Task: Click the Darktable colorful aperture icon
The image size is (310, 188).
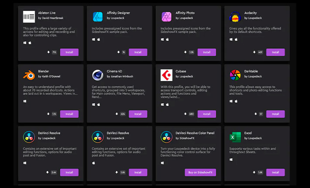Action: coord(235,75)
